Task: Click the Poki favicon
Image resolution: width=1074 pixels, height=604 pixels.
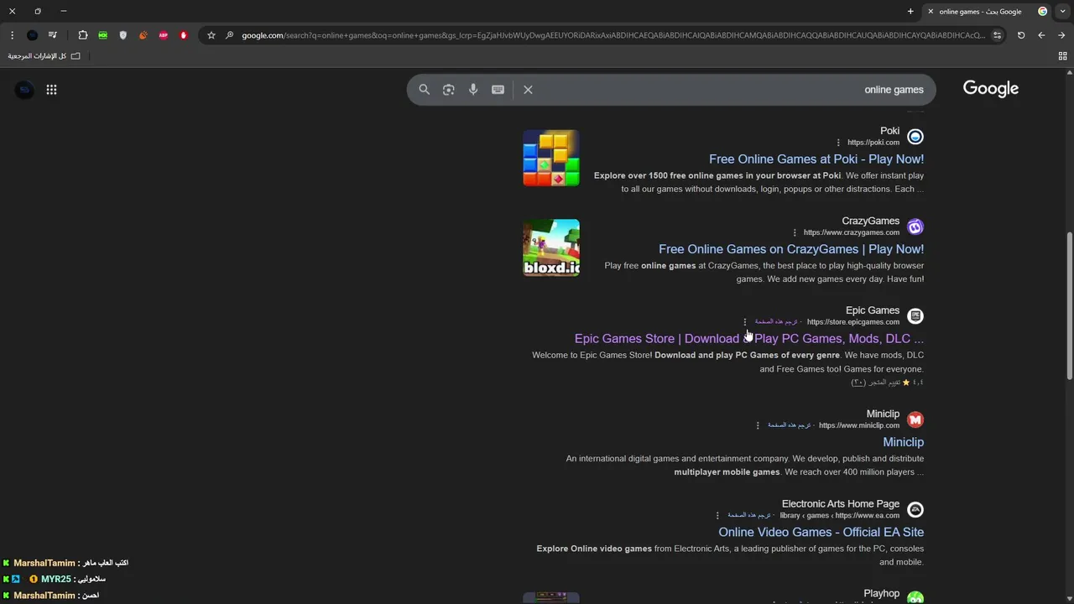Action: 915,137
